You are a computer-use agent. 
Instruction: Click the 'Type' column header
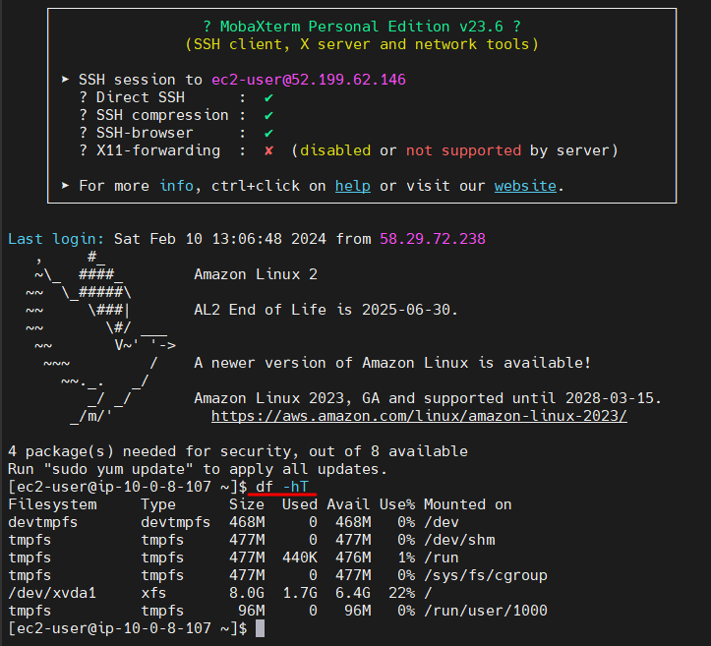[157, 504]
